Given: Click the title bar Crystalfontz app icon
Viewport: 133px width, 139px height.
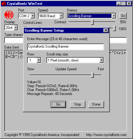Looking at the screenshot, I should pos(4,4).
